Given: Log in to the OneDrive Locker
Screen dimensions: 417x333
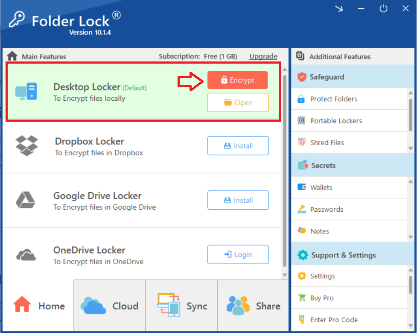Looking at the screenshot, I should click(x=238, y=254).
